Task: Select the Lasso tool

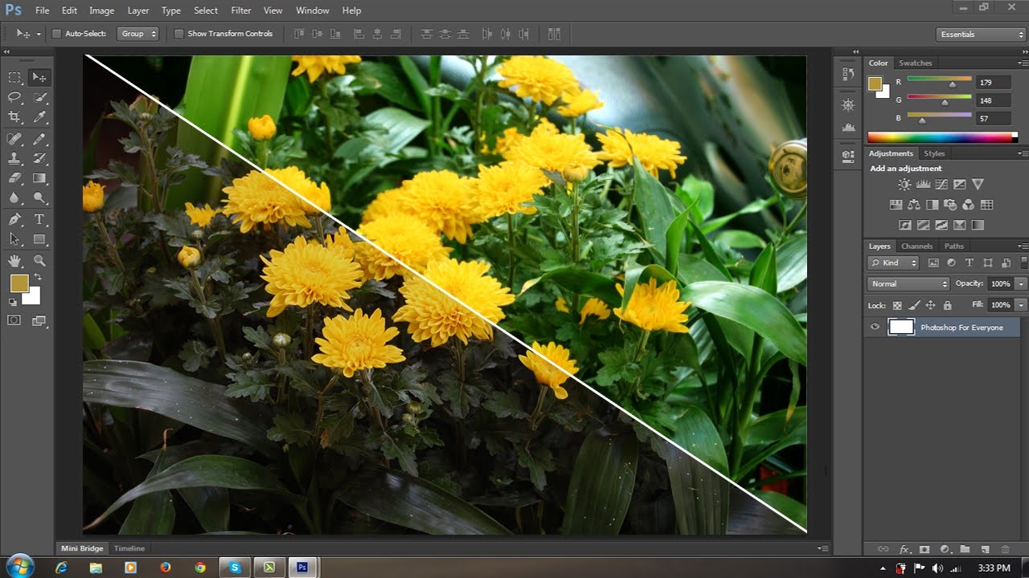Action: (14, 97)
